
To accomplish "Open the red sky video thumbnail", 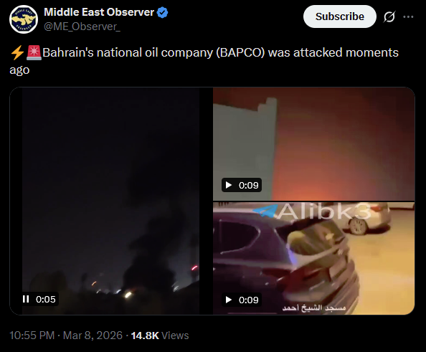I will (314, 144).
